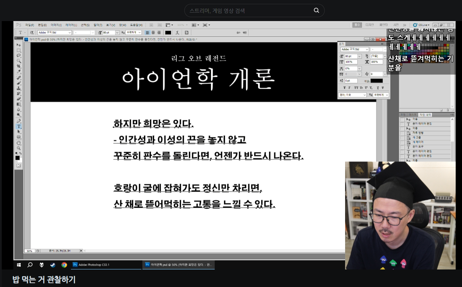Open Screen Mode dropdown
This screenshot has width=462, height=287.
point(207,25)
